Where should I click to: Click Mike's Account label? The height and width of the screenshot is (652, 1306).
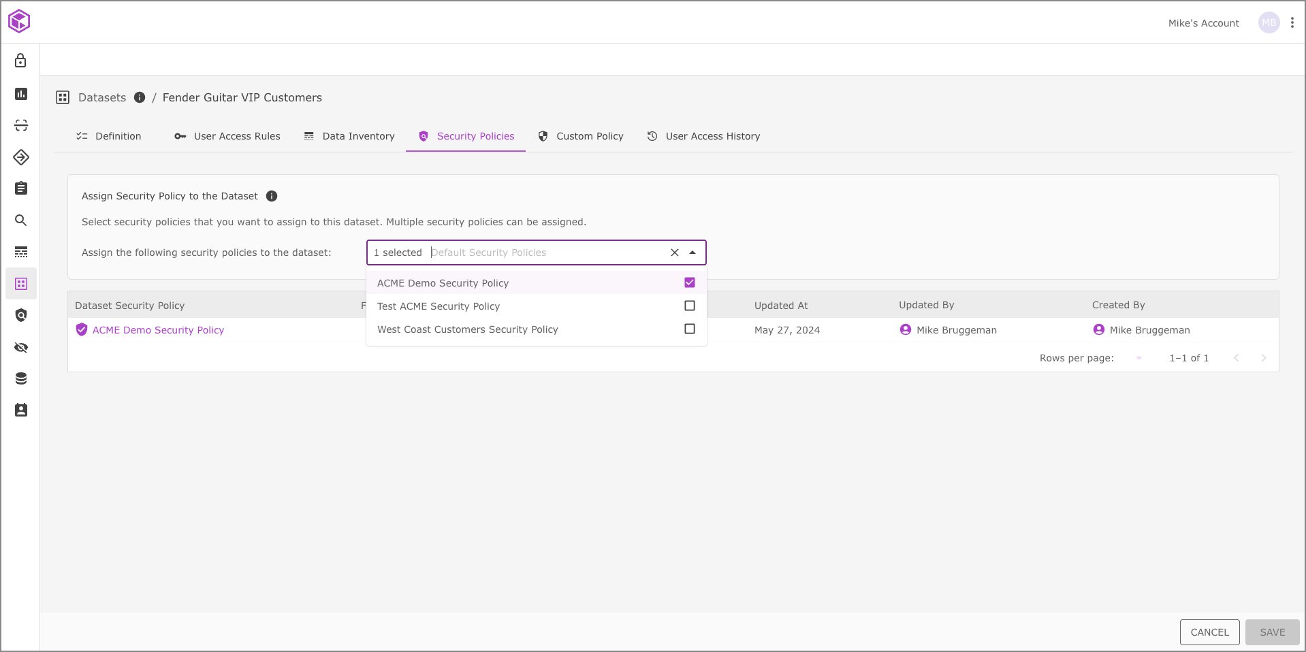(1204, 23)
